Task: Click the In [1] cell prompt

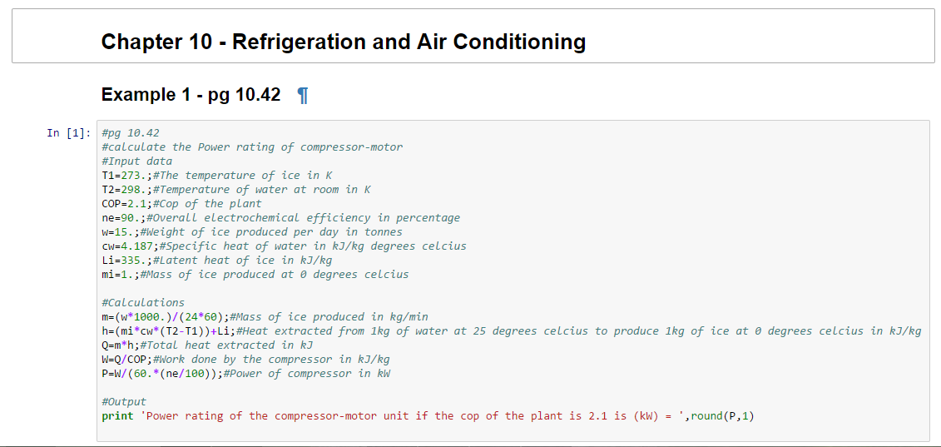Action: coord(68,133)
